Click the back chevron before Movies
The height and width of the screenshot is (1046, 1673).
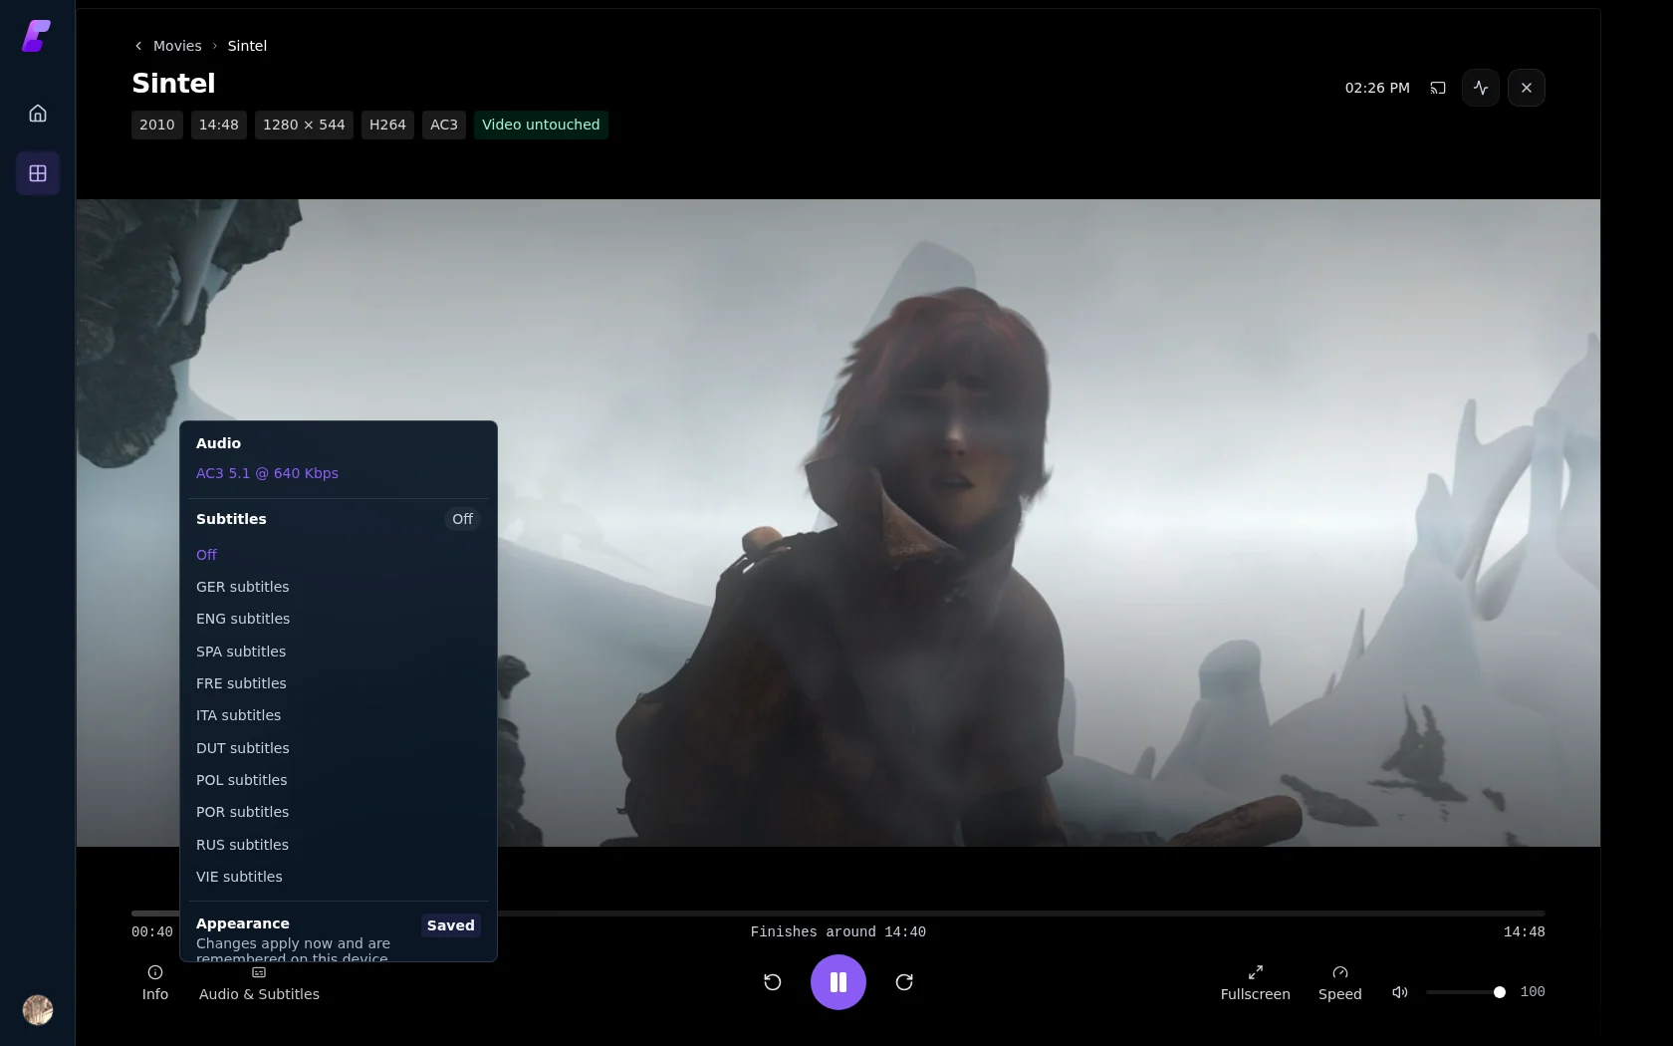138,46
